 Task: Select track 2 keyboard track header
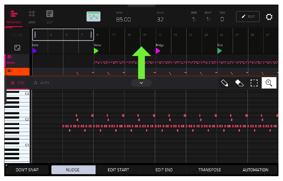pyautogui.click(x=17, y=72)
